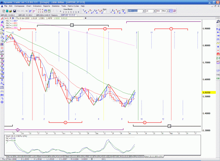Open the DTOSC indicator tab
The image size is (220, 161).
tap(129, 156)
